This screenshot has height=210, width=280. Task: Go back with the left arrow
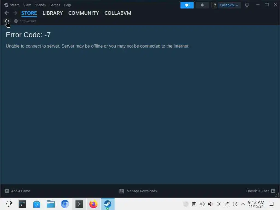coord(7,13)
